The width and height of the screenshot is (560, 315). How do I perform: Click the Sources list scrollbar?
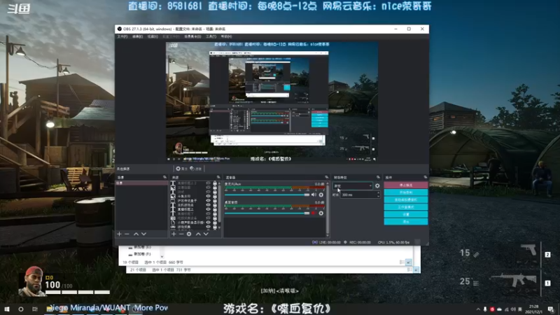click(219, 204)
